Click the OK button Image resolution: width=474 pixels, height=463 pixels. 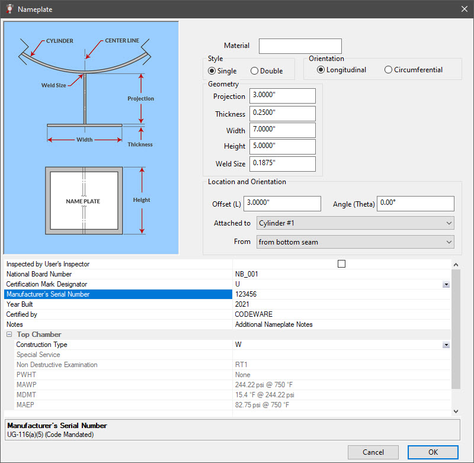click(x=433, y=452)
